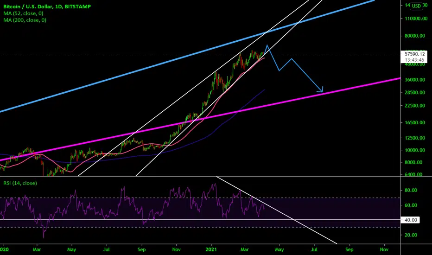Viewport: 432px width, 255px height.
Task: Click the 110000.00 price axis label
Action: pos(416,19)
